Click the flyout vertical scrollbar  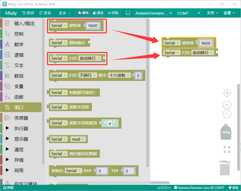tap(148, 93)
